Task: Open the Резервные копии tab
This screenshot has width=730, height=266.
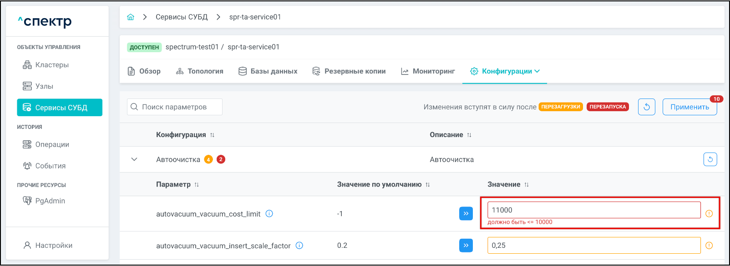Action: (x=349, y=71)
